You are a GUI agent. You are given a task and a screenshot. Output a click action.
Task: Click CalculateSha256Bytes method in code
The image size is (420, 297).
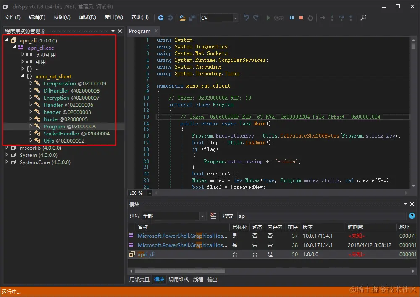coord(310,136)
